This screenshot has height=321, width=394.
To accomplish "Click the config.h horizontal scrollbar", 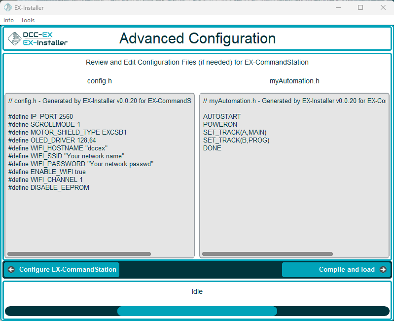I will (x=79, y=254).
